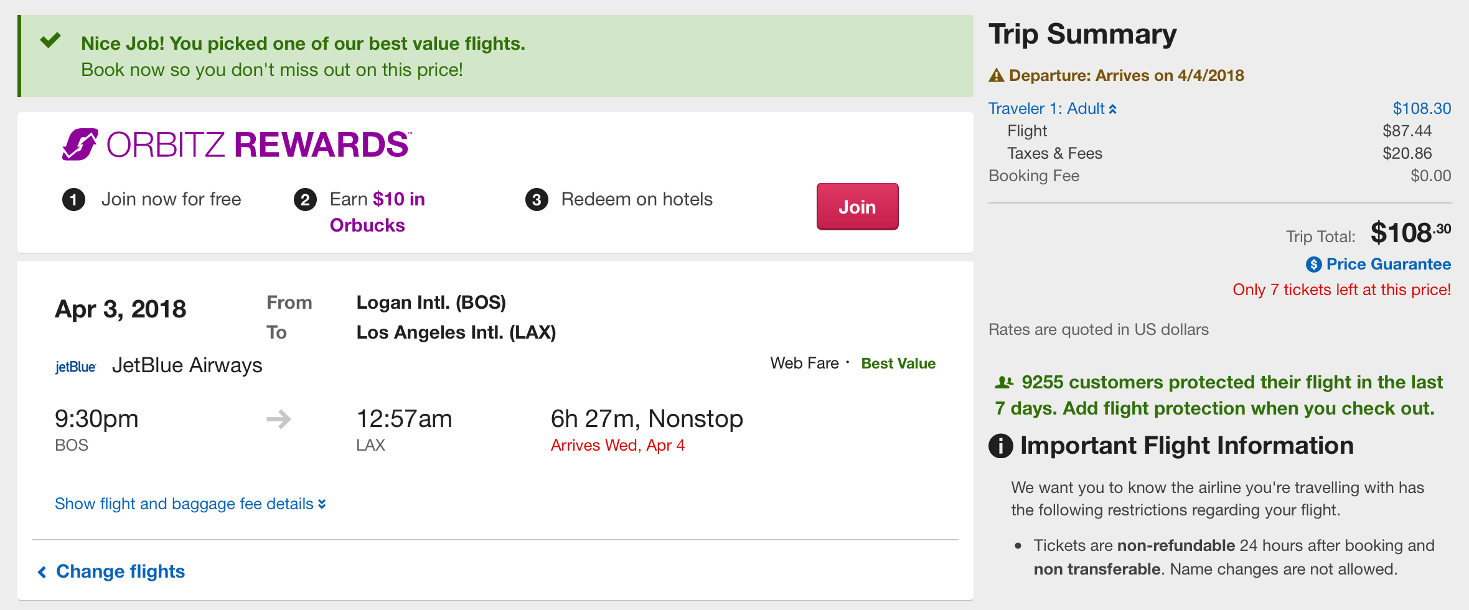Click the Trip Total amount $108.30
1469x610 pixels.
(1410, 233)
